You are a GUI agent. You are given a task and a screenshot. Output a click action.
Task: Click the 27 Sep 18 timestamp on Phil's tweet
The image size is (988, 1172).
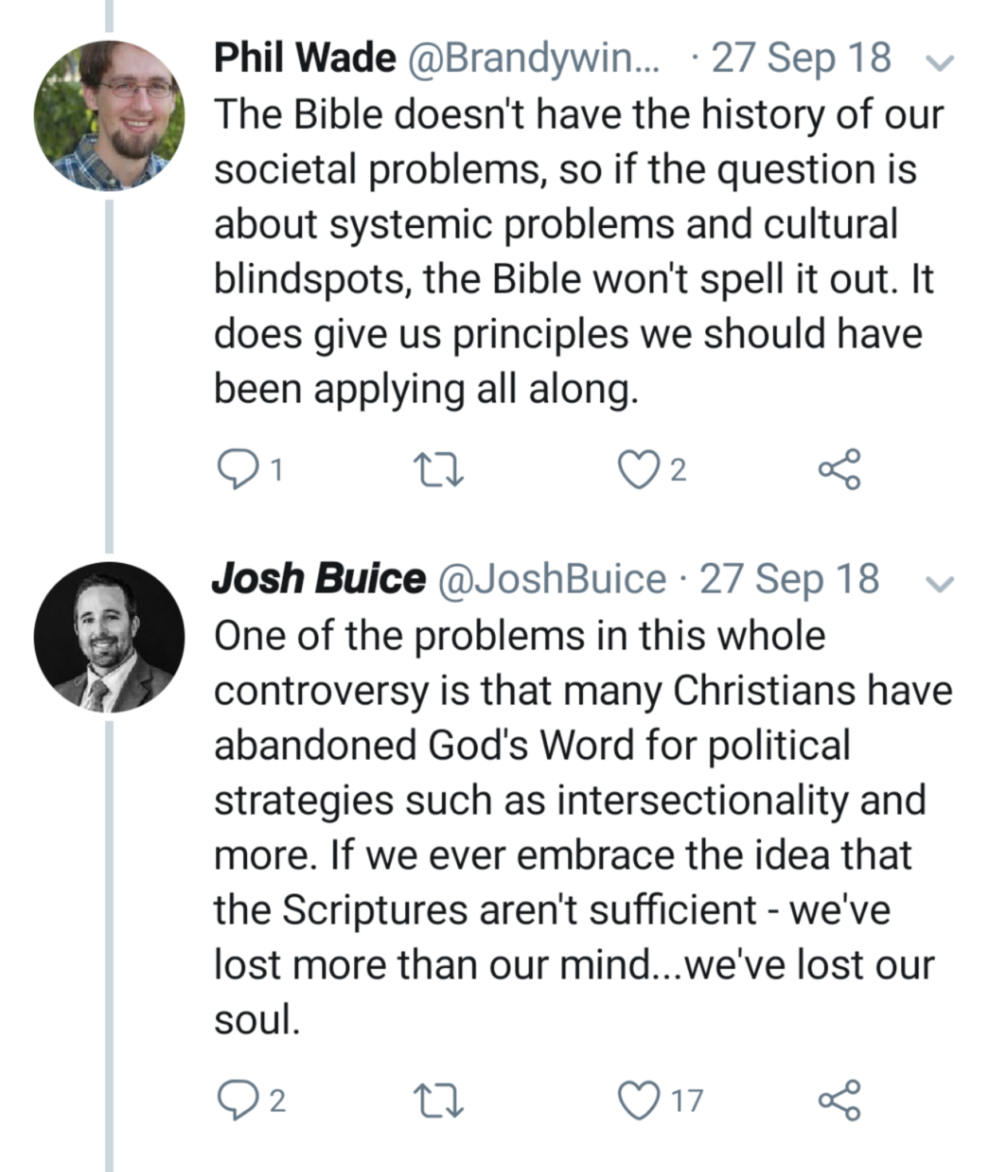[x=801, y=58]
